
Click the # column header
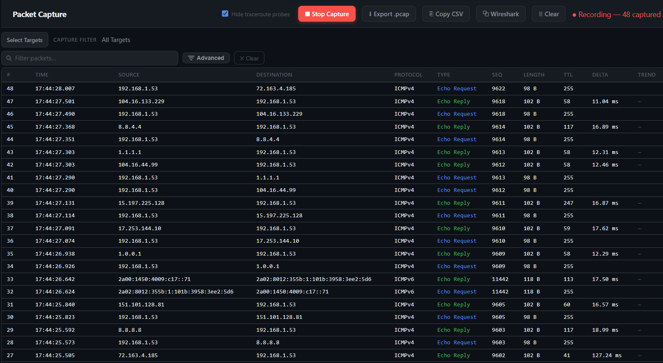click(8, 75)
